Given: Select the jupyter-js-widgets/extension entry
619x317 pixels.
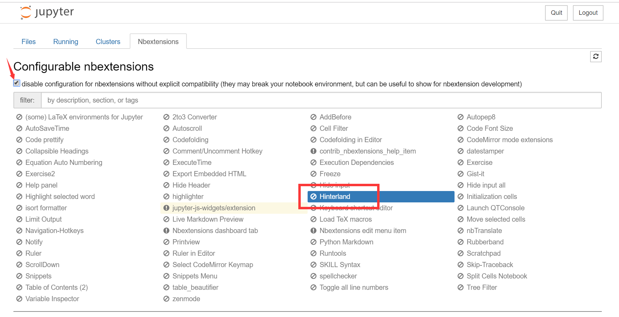Looking at the screenshot, I should (x=214, y=208).
